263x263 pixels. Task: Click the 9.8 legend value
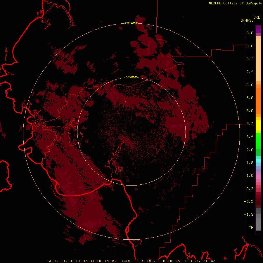coord(250,33)
